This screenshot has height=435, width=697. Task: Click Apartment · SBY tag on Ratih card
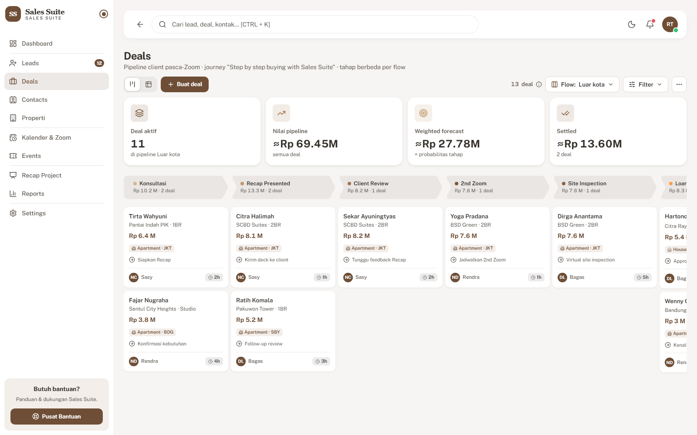[x=260, y=332]
